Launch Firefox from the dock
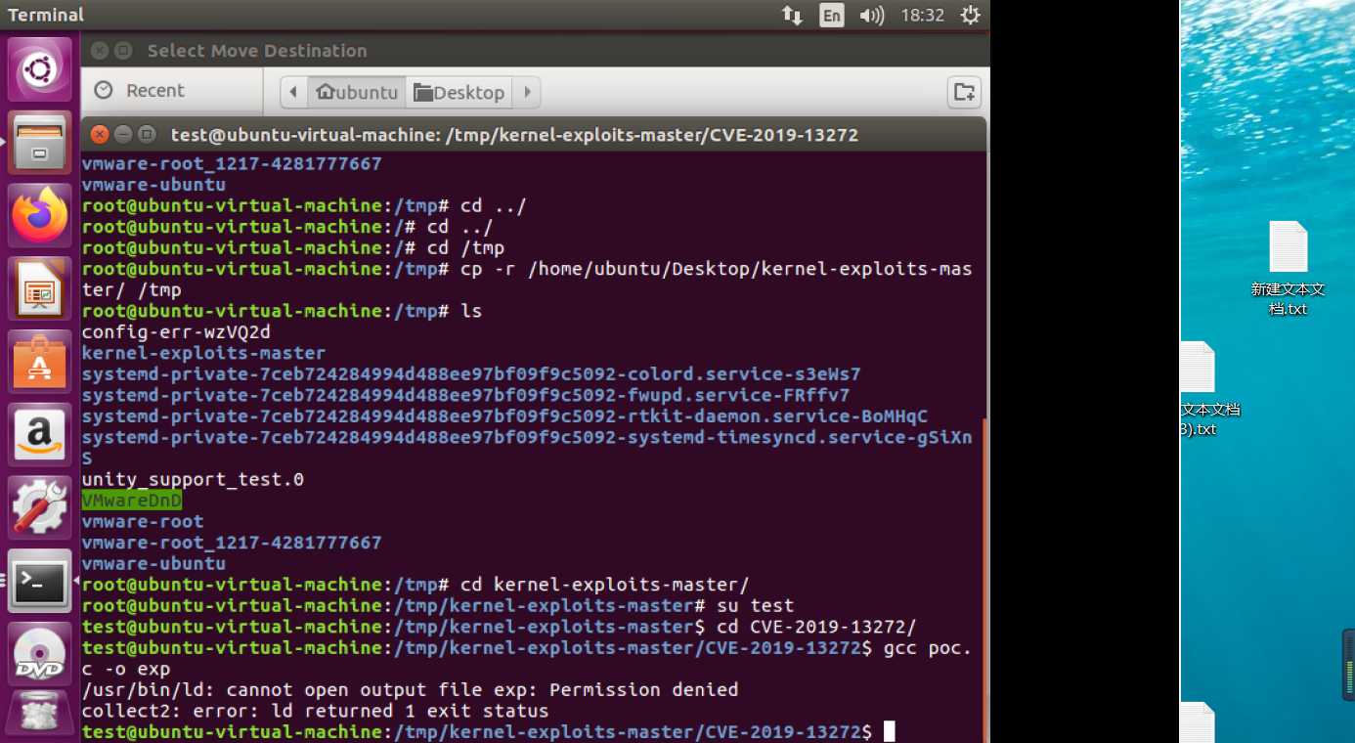This screenshot has width=1355, height=743. [40, 216]
